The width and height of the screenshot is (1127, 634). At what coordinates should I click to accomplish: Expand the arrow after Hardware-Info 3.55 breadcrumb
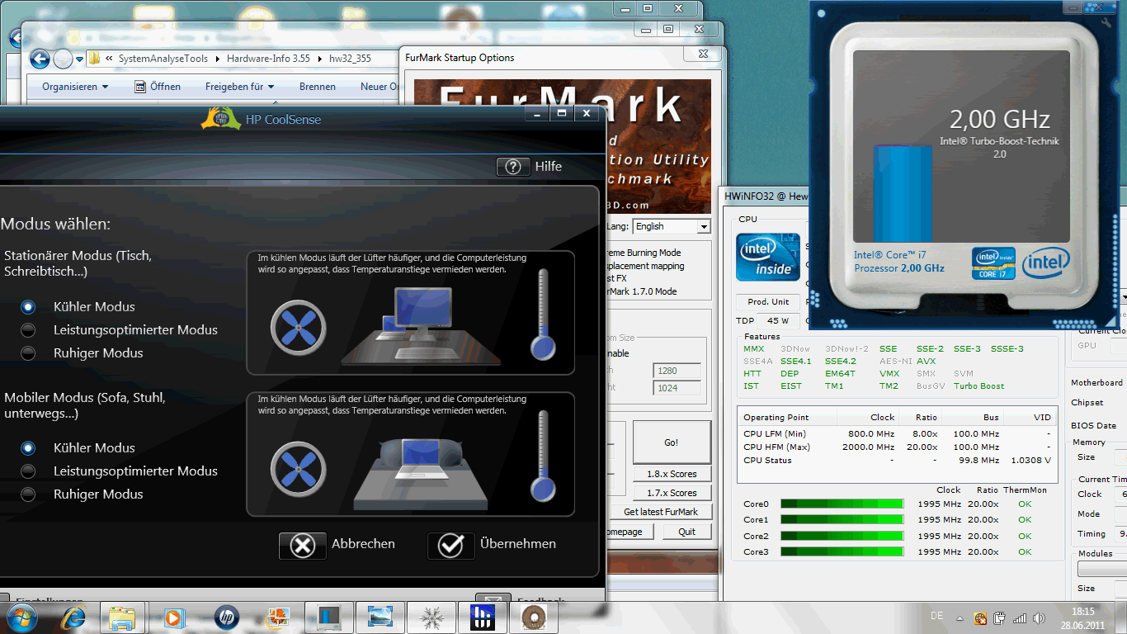(x=321, y=59)
